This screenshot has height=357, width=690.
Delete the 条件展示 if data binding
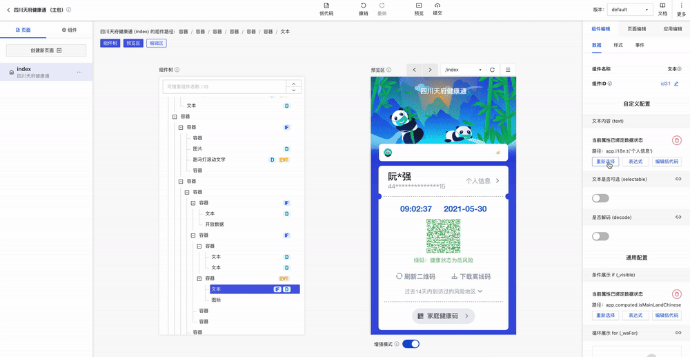point(677,294)
